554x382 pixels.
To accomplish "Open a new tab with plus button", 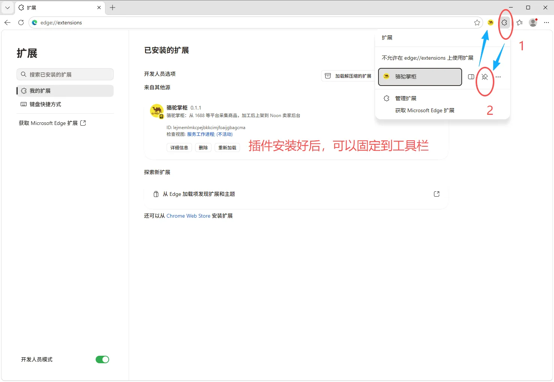I will pyautogui.click(x=113, y=8).
